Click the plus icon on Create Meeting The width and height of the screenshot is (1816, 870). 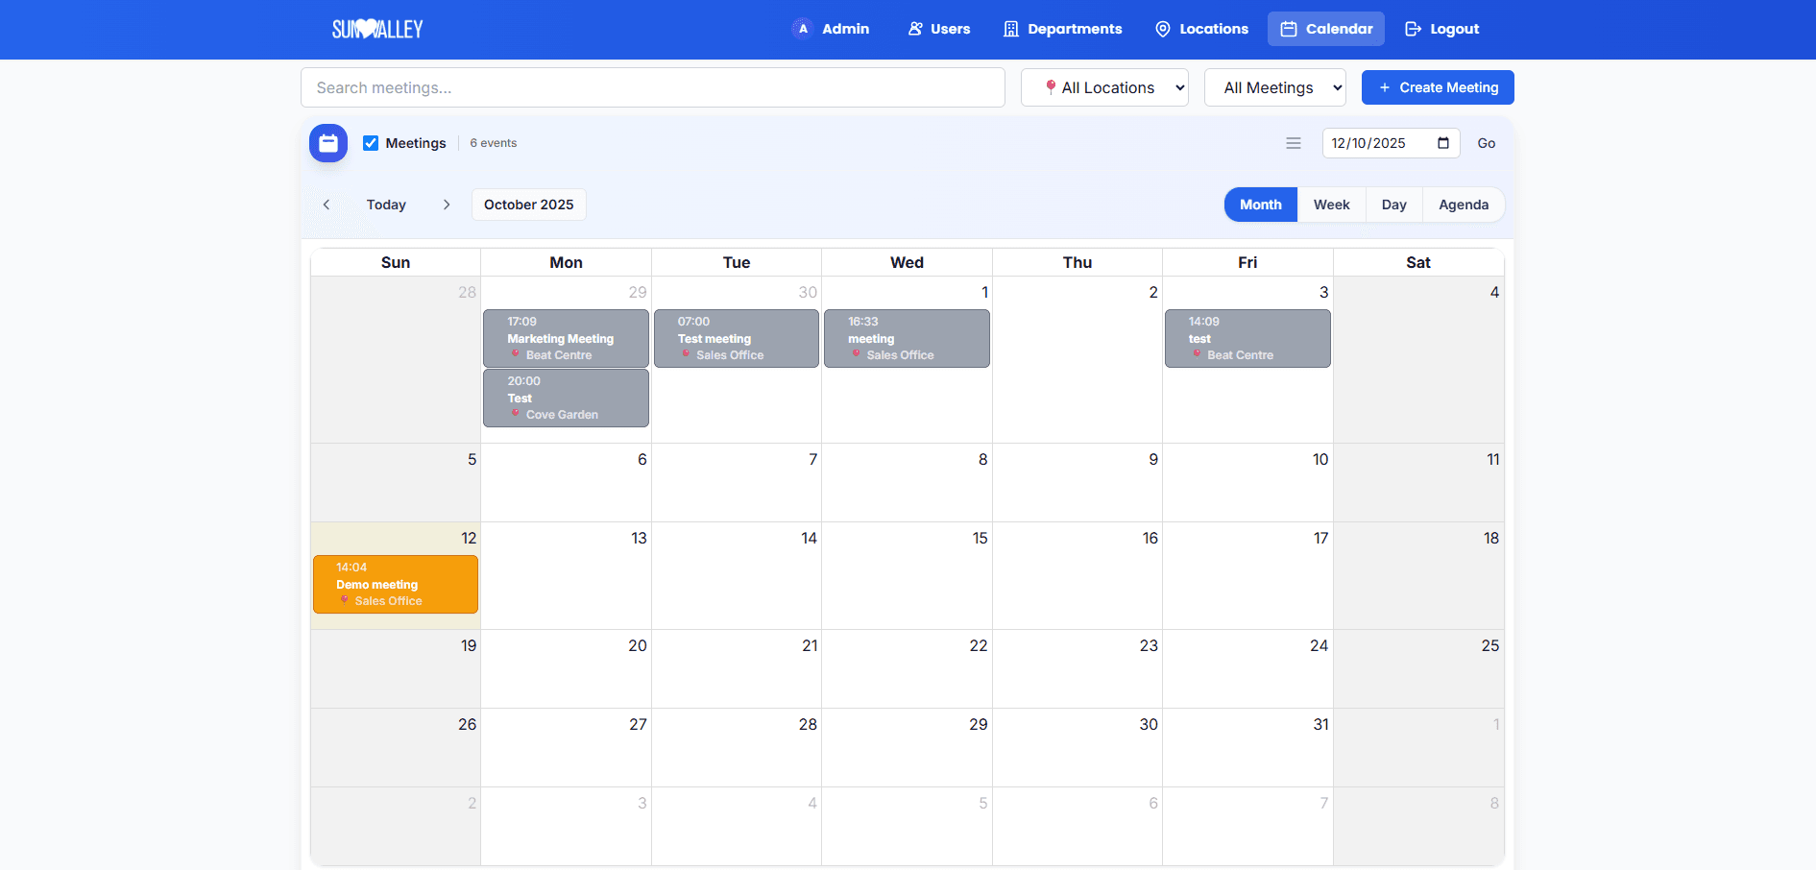(x=1385, y=87)
